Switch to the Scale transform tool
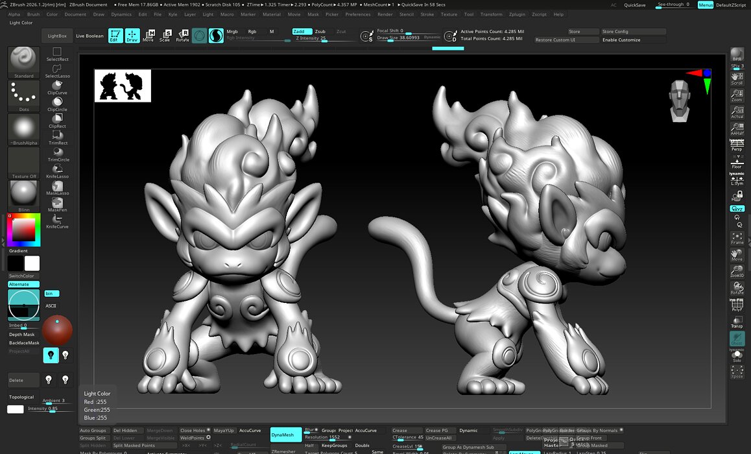Image resolution: width=751 pixels, height=454 pixels. [165, 36]
